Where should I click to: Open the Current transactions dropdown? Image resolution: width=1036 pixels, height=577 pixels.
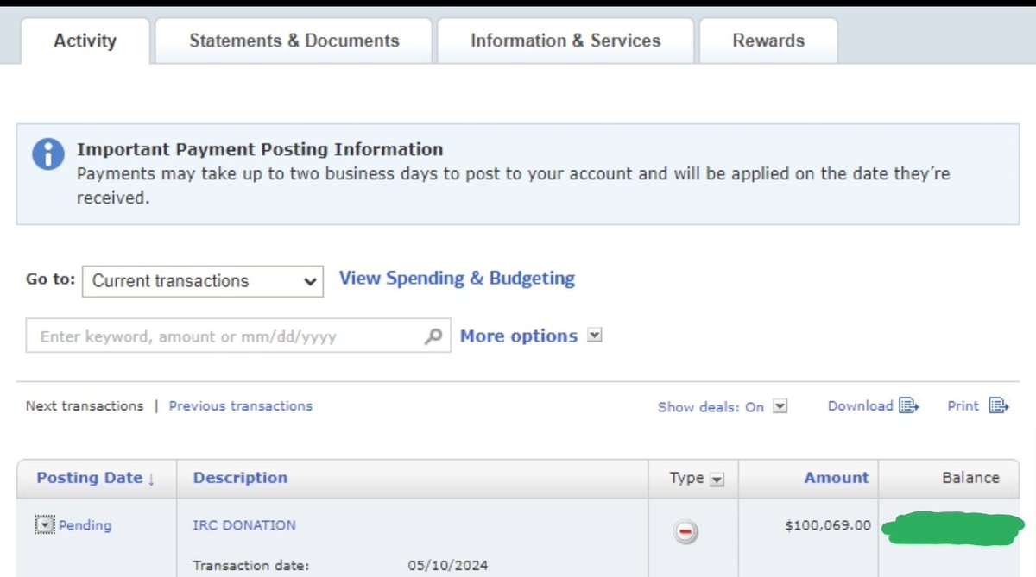(x=203, y=281)
